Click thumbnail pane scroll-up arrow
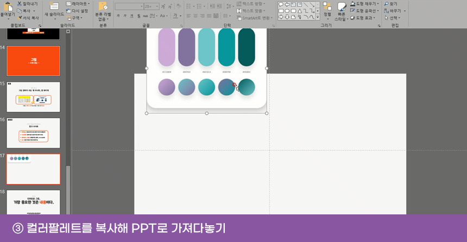The image size is (467, 242). point(68,31)
